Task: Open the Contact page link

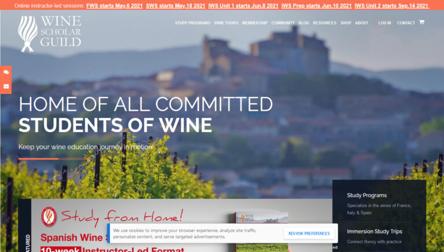Action: click(406, 23)
